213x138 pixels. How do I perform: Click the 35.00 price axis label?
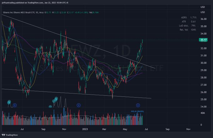pos(204,26)
